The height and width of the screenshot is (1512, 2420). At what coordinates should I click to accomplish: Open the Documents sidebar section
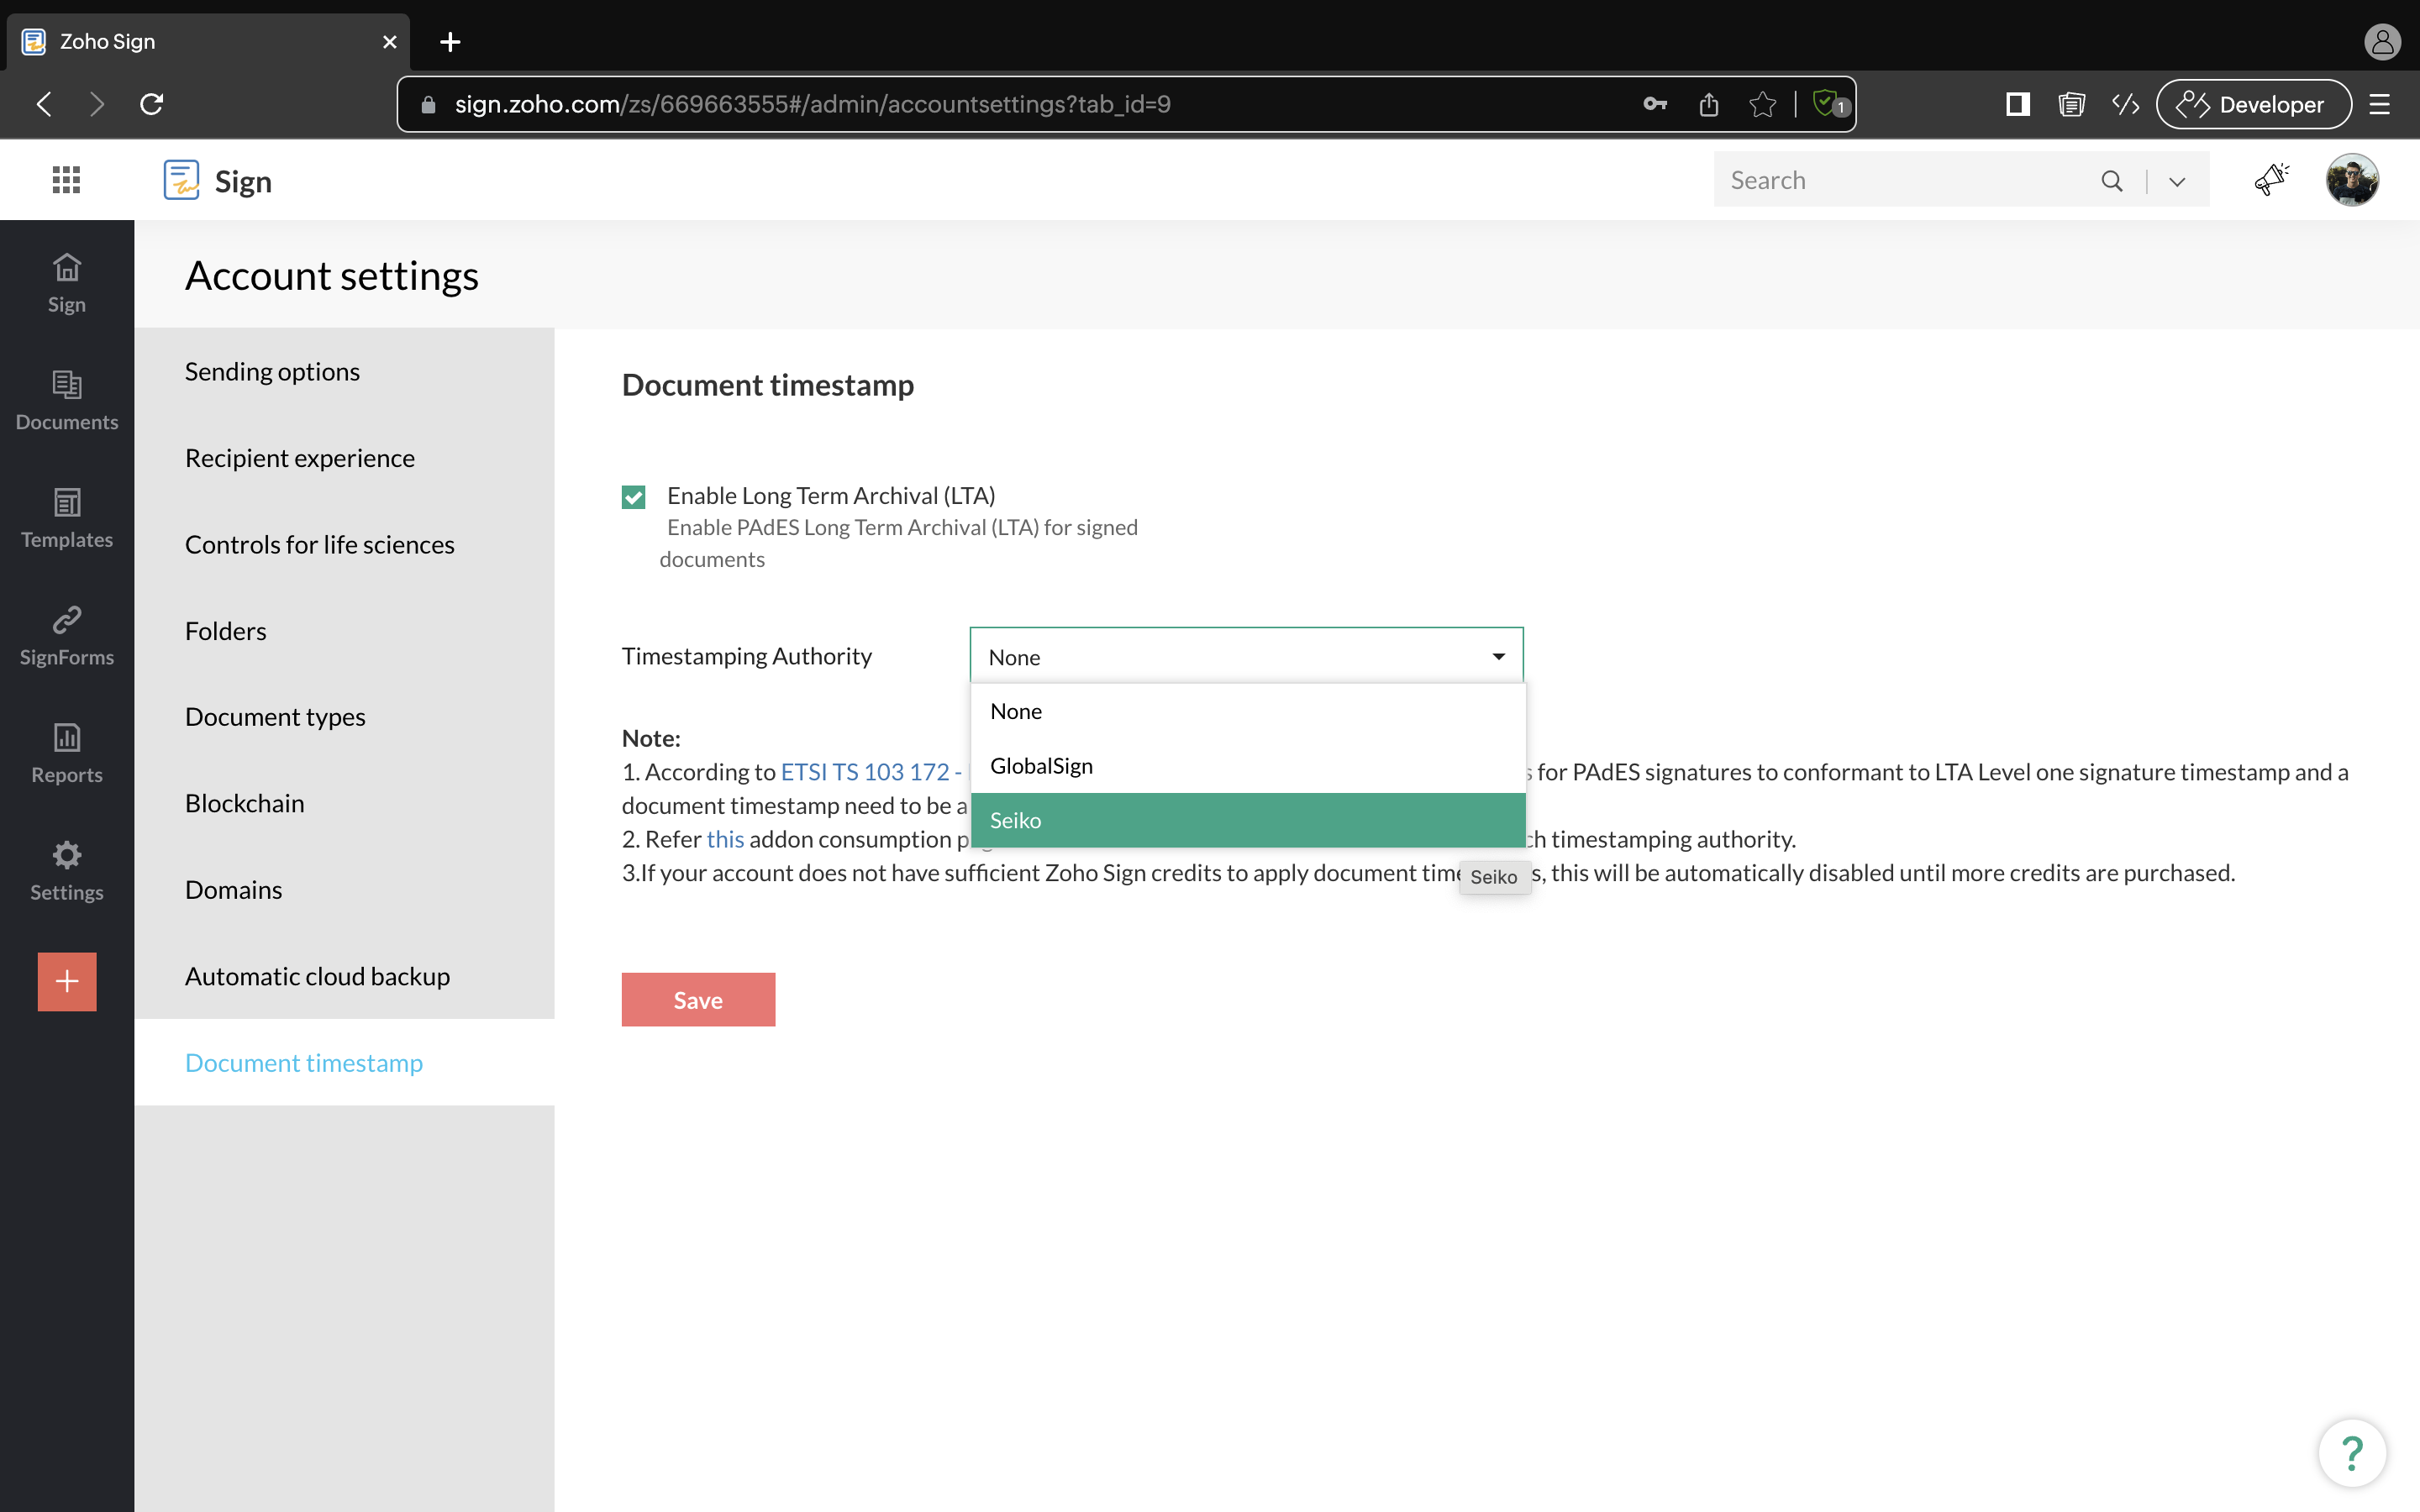pyautogui.click(x=66, y=400)
